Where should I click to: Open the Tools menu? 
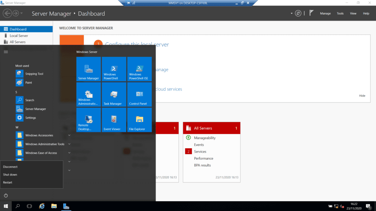point(340,14)
